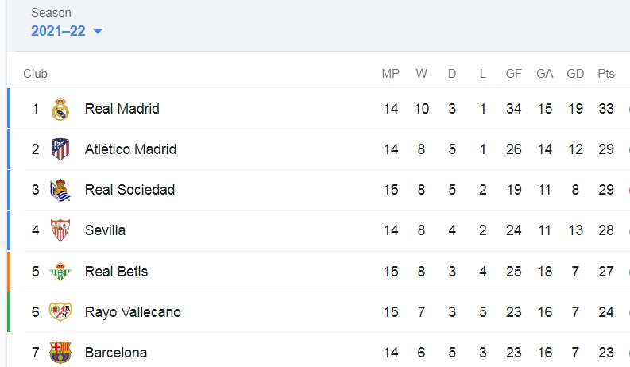Click the Sevilla club crest

coord(60,230)
